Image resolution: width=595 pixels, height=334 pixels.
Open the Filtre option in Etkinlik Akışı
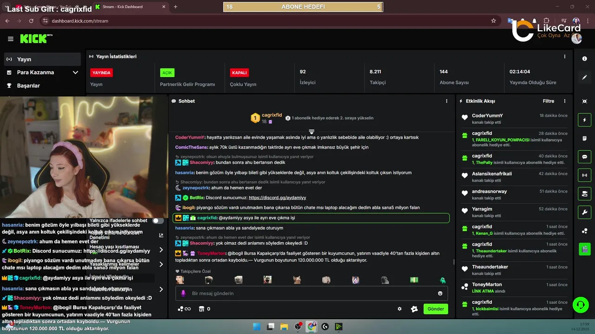(549, 101)
